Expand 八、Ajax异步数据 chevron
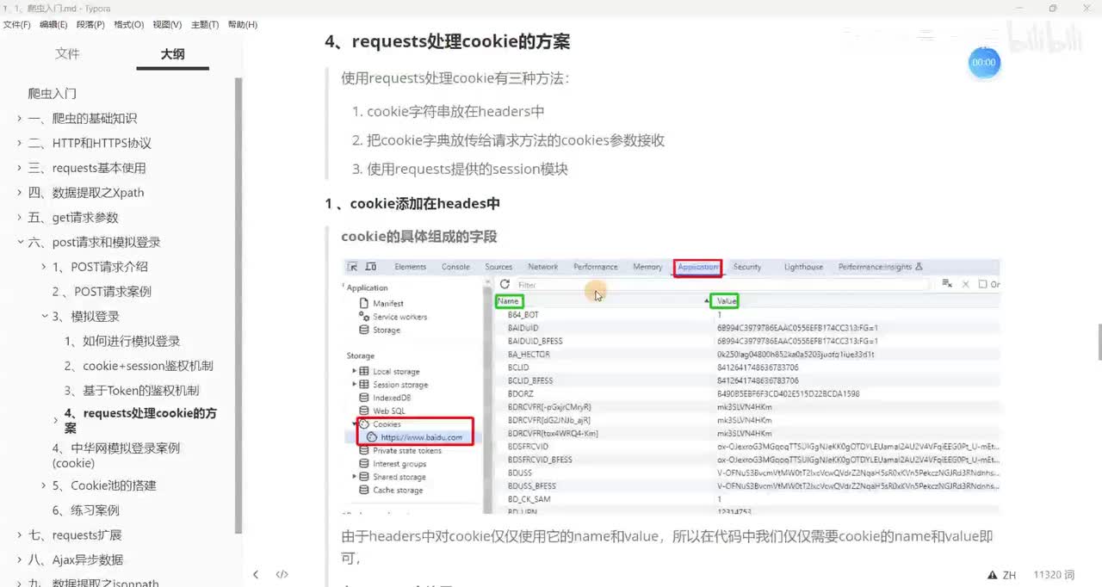Viewport: 1102px width, 587px height. pyautogui.click(x=20, y=560)
